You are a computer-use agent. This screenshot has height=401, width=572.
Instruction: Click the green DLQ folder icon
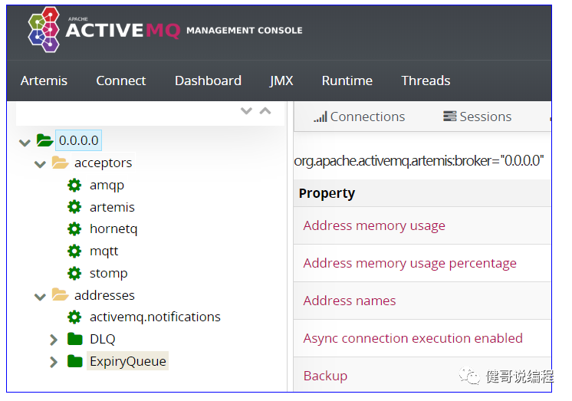click(74, 339)
